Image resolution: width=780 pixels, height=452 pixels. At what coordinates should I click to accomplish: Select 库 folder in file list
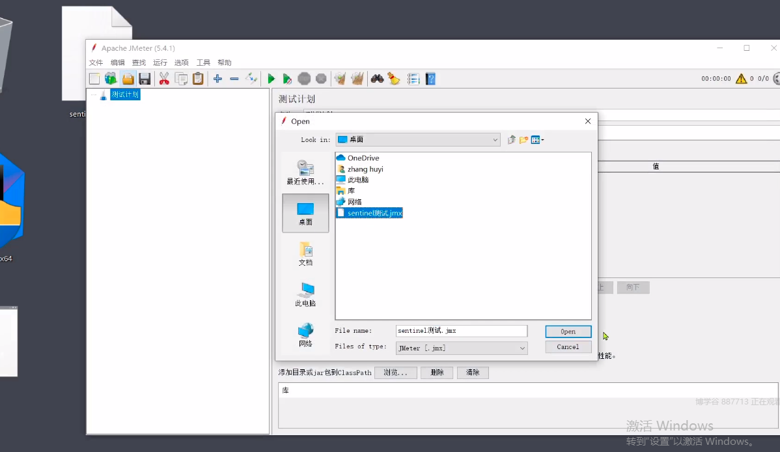[346, 191]
